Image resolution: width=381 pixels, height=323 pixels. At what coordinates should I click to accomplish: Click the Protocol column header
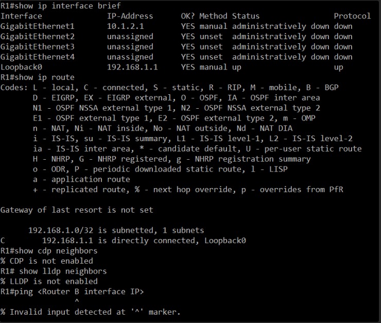tap(352, 16)
